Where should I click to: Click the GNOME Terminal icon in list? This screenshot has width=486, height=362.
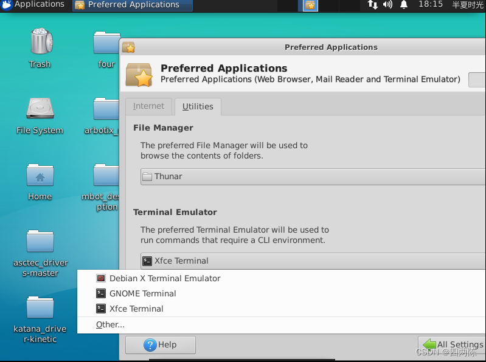(x=101, y=293)
